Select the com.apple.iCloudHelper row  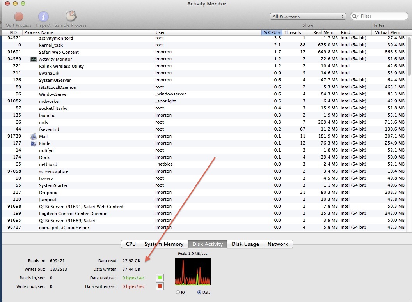pyautogui.click(x=204, y=228)
